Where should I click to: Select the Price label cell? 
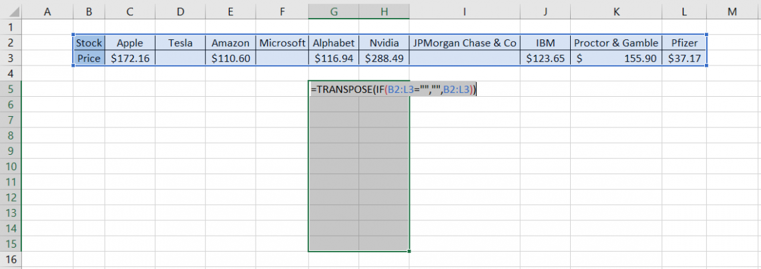pyautogui.click(x=89, y=58)
